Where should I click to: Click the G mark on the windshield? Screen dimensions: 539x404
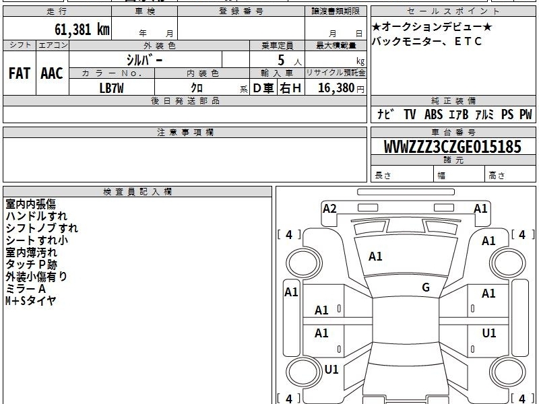426,287
